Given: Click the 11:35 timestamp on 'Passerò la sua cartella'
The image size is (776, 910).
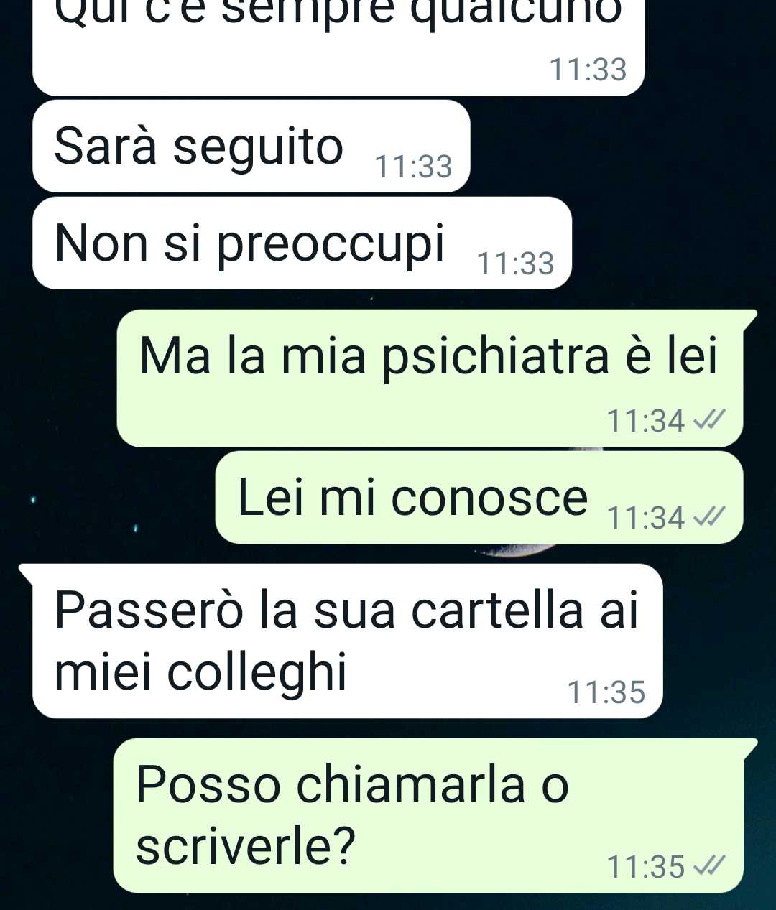Looking at the screenshot, I should tap(606, 692).
